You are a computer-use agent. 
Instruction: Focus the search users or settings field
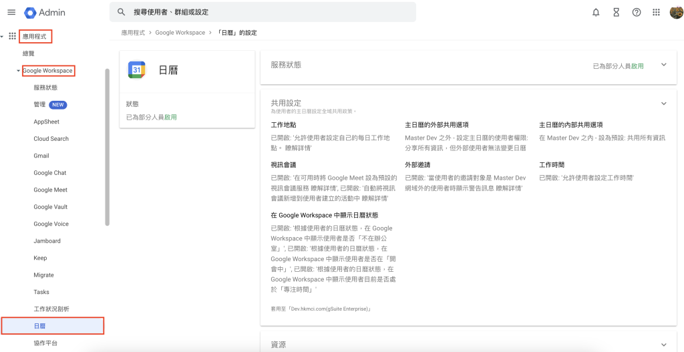click(263, 12)
